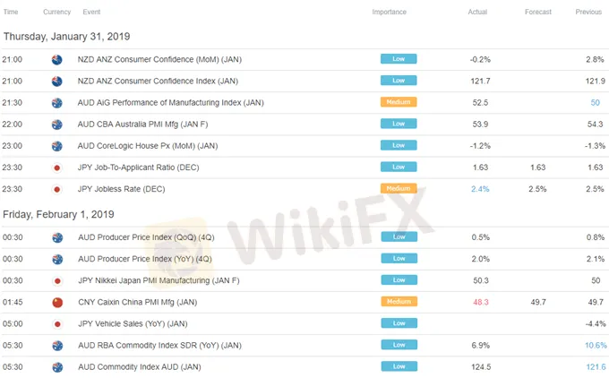Click China flag beside Caixin PMI Mfg
The height and width of the screenshot is (378, 609).
point(56,302)
